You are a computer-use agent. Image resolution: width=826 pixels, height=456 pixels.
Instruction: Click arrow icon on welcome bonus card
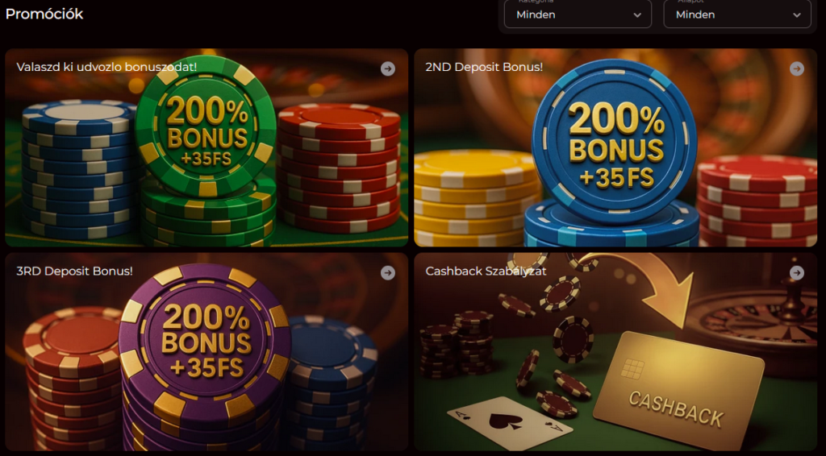388,69
